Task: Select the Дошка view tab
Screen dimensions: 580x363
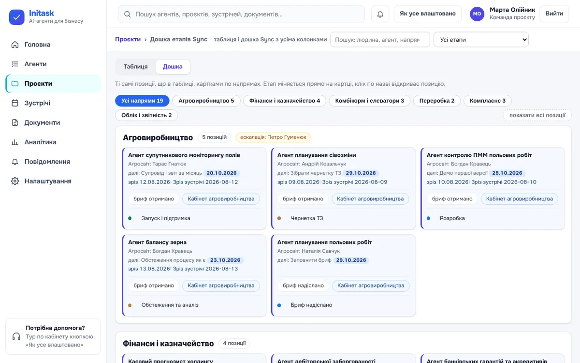Action: click(173, 67)
